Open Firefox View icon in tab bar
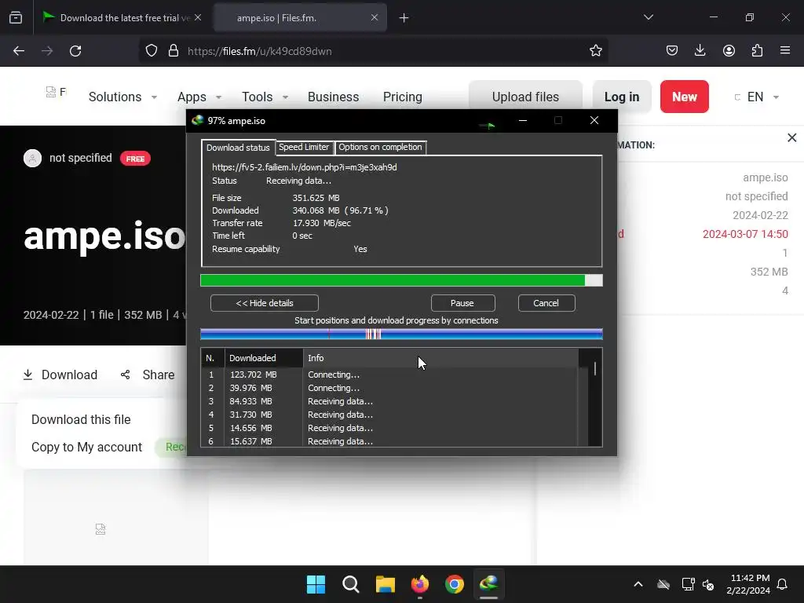Image resolution: width=804 pixels, height=603 pixels. (16, 17)
